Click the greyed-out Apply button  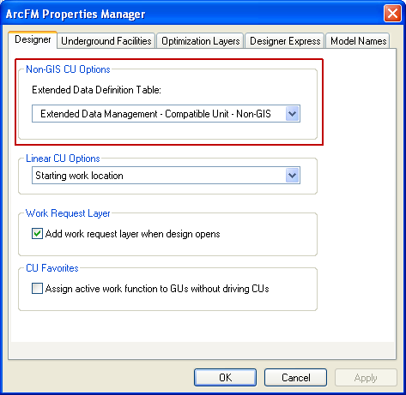(366, 378)
